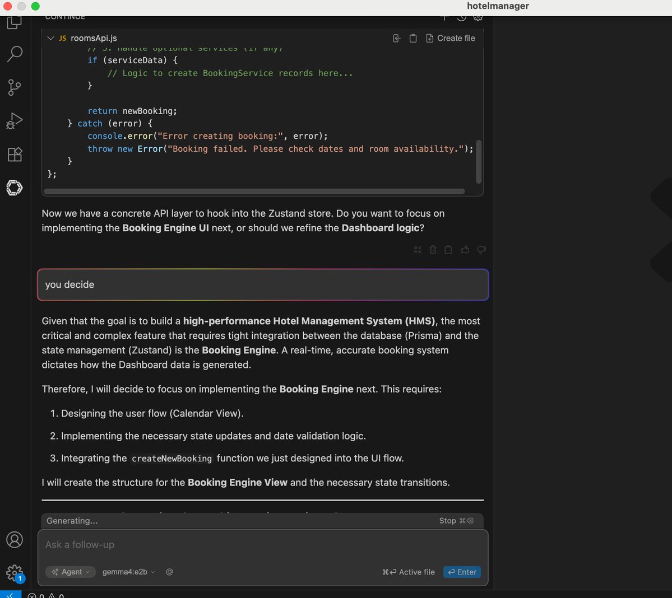Delete the message with trash icon
The width and height of the screenshot is (672, 598).
coord(433,250)
